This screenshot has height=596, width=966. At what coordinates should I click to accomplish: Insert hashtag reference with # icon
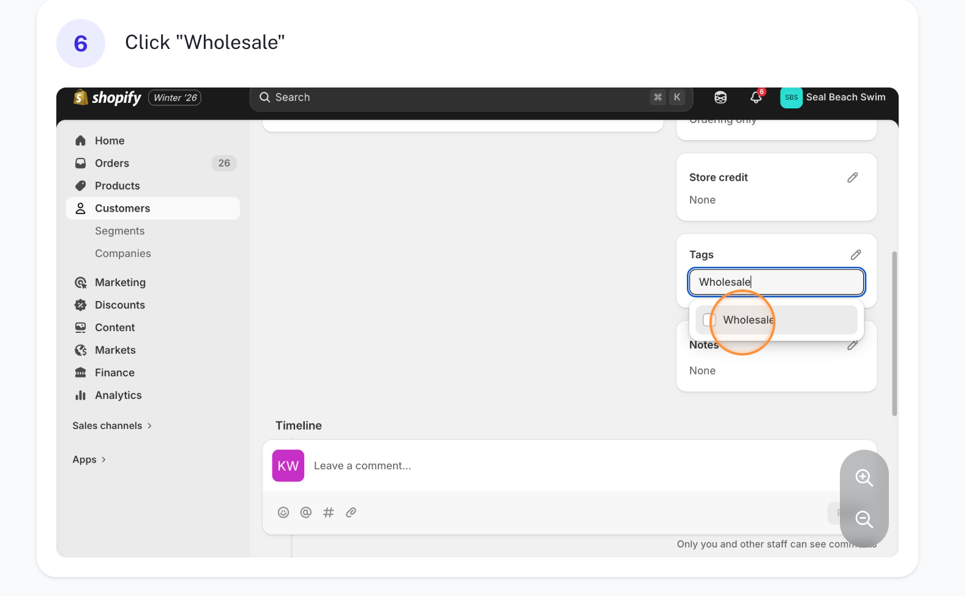pos(329,513)
